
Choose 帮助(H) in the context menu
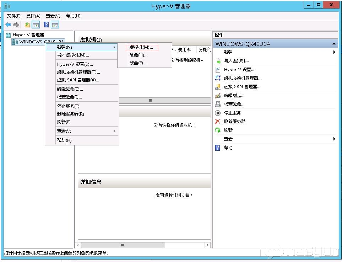coord(82,140)
